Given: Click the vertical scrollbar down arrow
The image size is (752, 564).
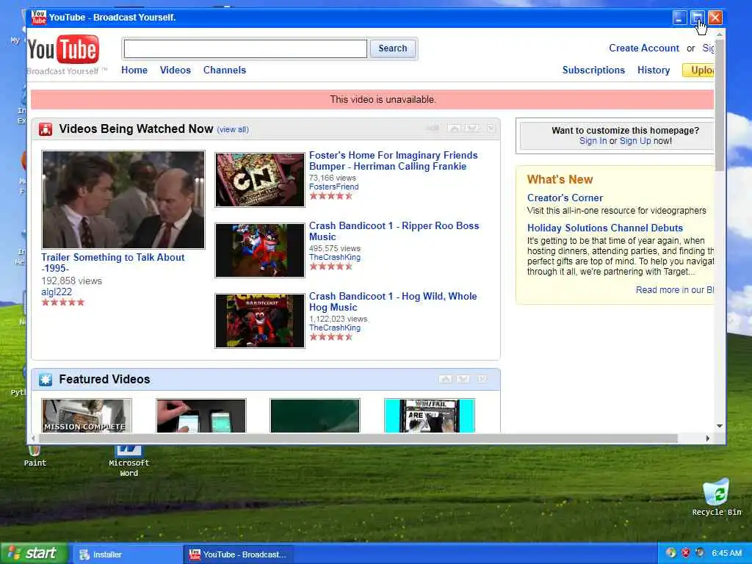Looking at the screenshot, I should (720, 426).
